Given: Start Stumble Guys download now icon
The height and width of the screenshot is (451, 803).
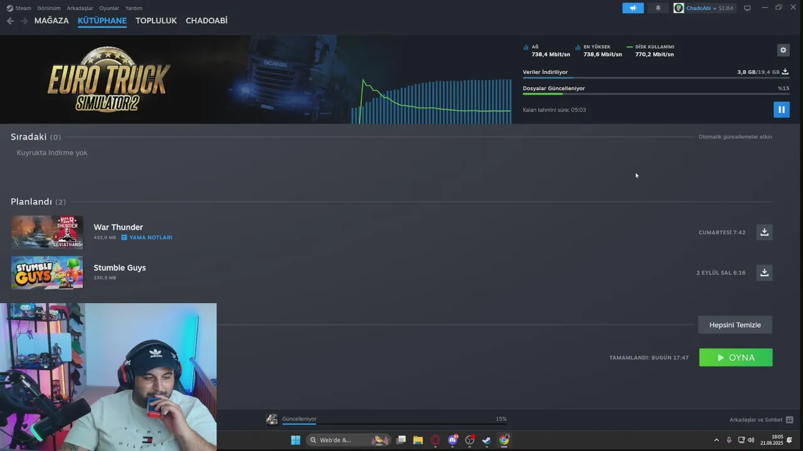Looking at the screenshot, I should click(764, 272).
